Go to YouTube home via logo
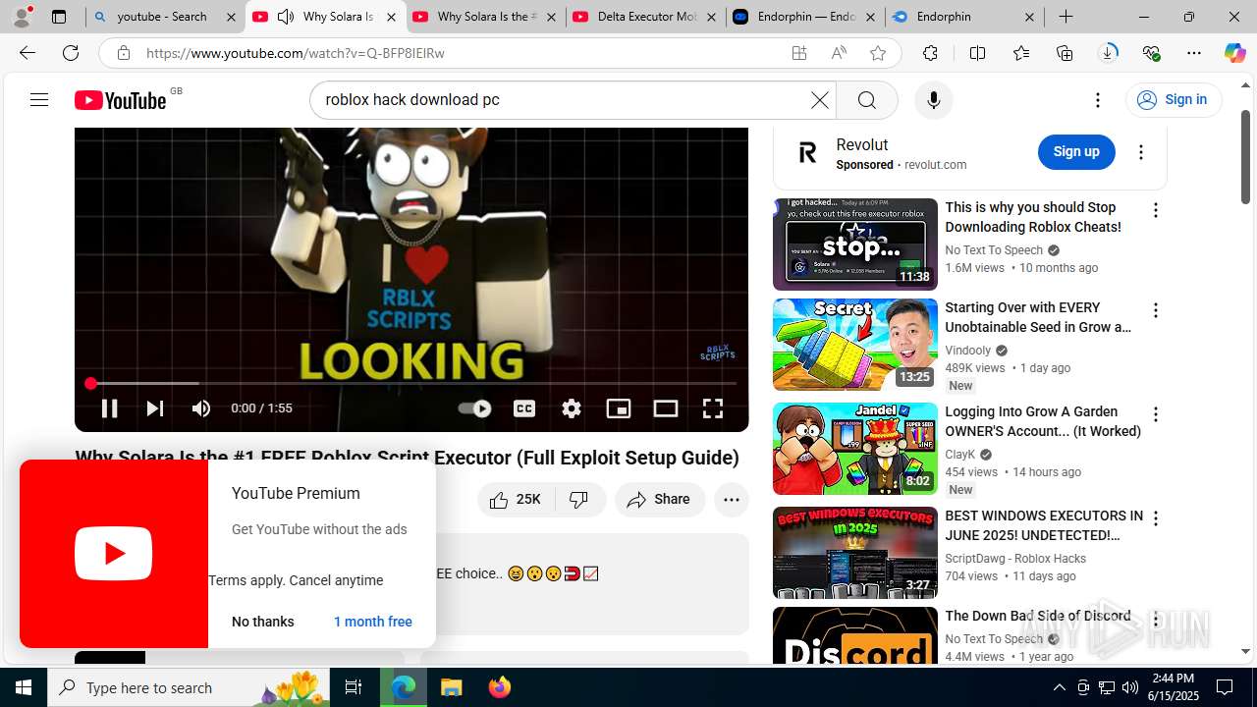 pos(120,100)
